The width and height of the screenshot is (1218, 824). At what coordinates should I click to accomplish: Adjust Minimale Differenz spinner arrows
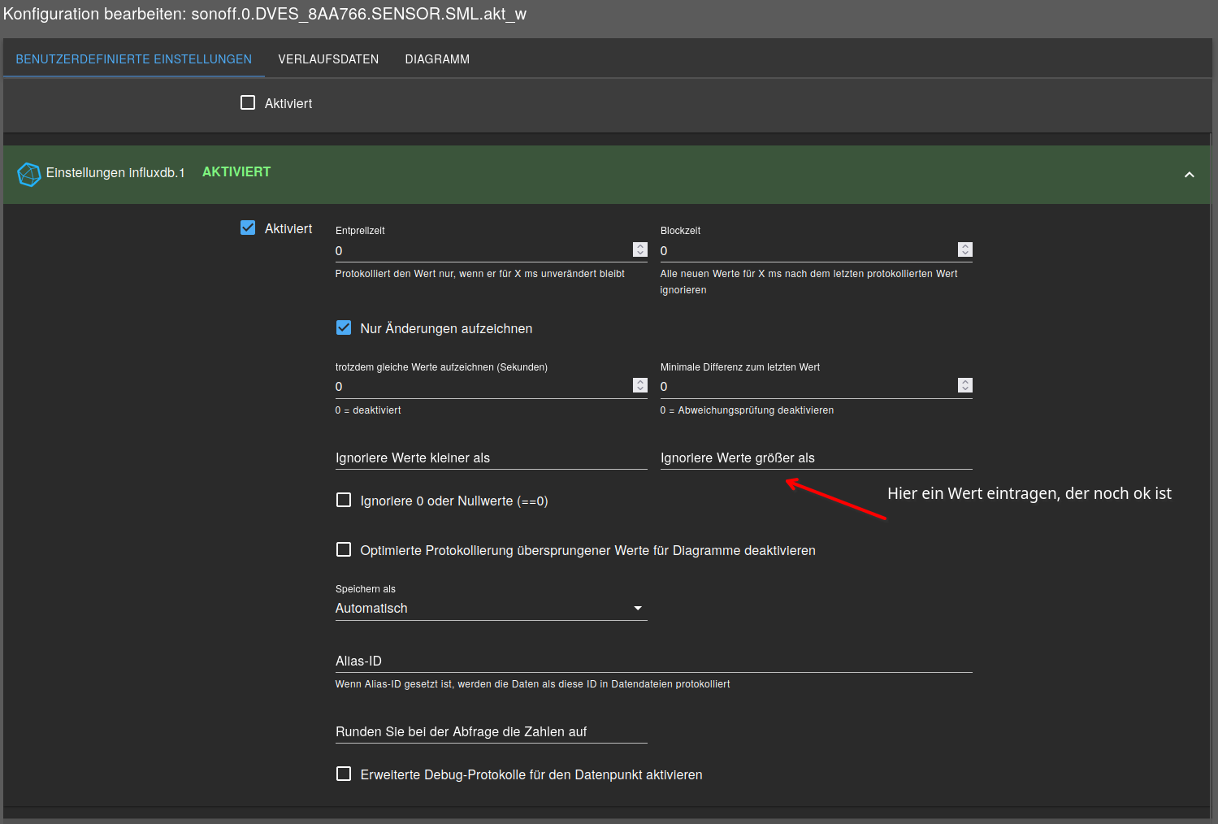click(x=965, y=385)
